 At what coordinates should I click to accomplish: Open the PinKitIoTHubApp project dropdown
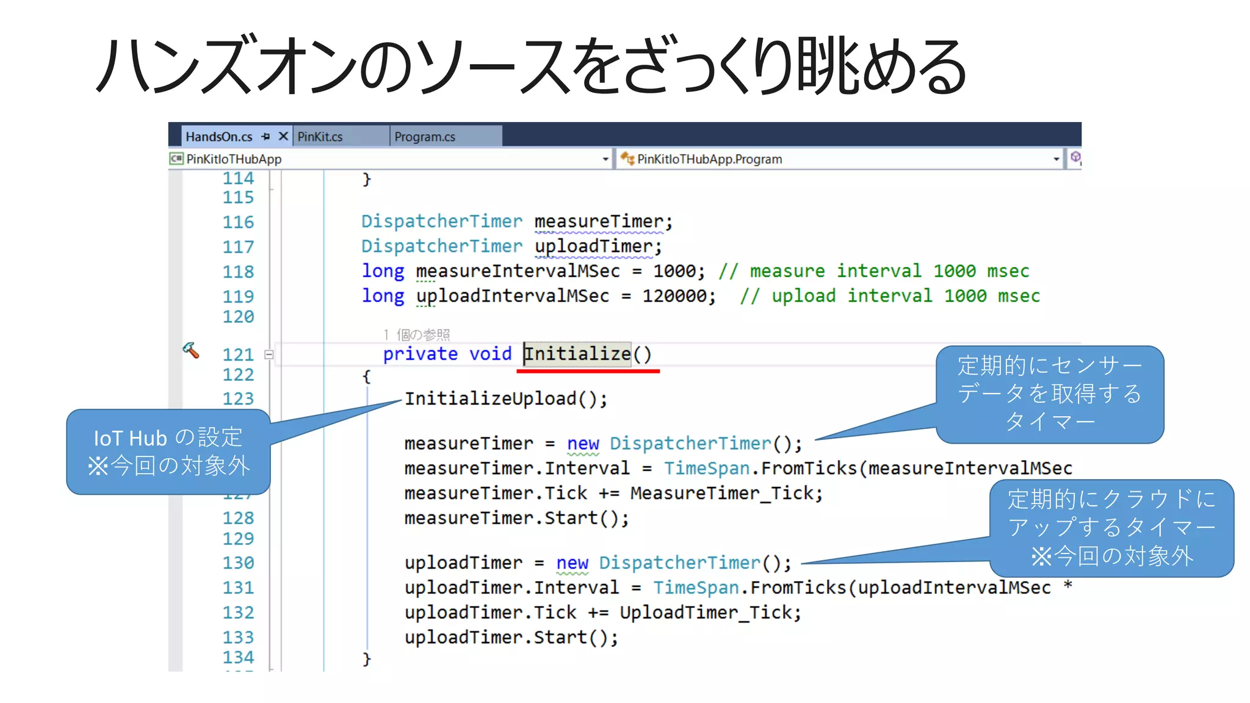(605, 159)
